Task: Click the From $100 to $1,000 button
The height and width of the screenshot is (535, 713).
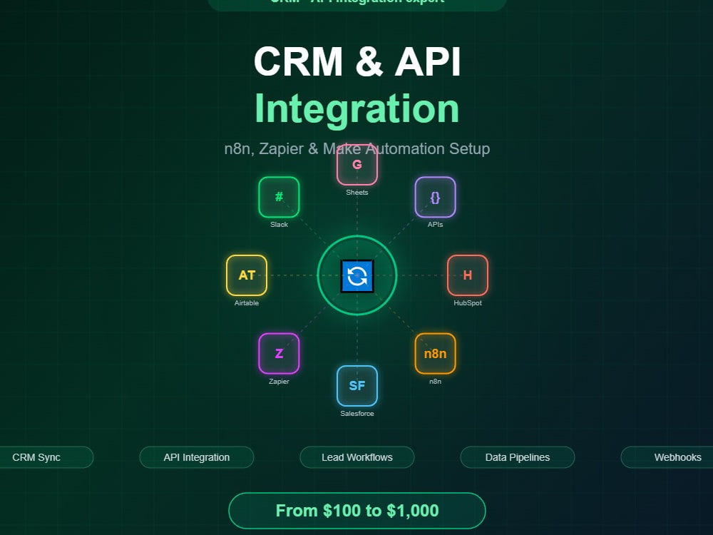Action: coord(357,511)
